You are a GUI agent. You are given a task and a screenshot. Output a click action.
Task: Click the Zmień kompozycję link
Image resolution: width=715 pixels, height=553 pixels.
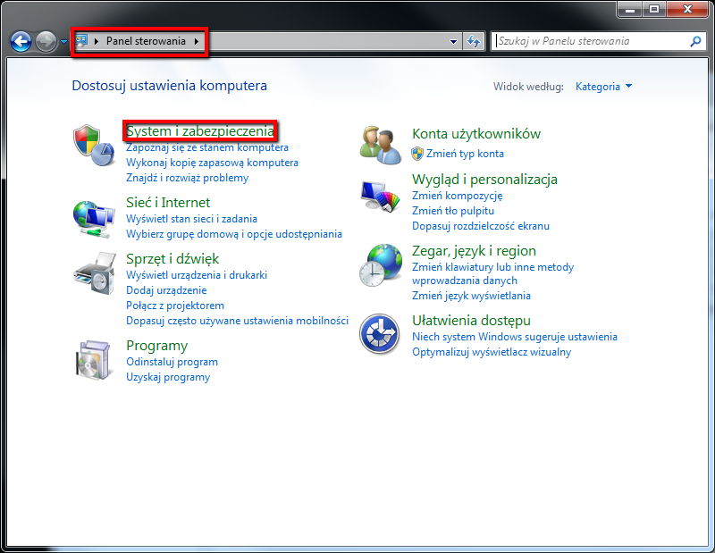(x=458, y=196)
